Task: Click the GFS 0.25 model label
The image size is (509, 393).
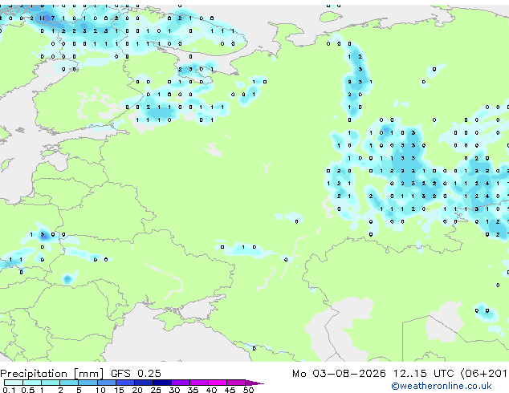Action: [x=136, y=374]
